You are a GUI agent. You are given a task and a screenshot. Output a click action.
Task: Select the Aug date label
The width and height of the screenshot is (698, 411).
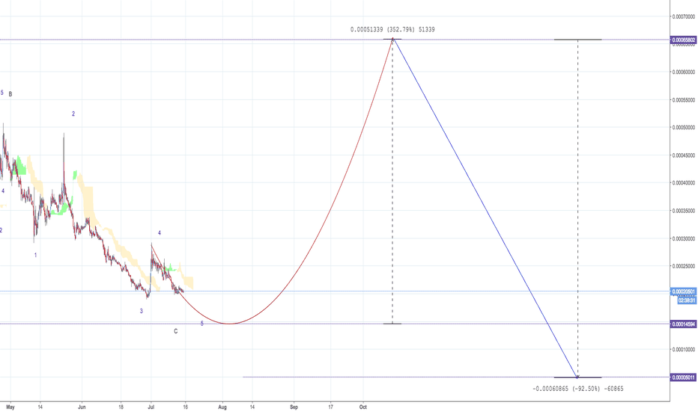(x=222, y=407)
